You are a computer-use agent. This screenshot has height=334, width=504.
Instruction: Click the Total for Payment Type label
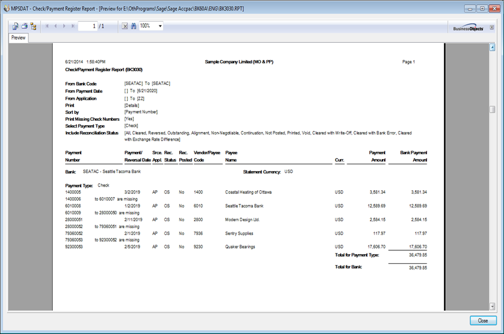[x=357, y=255]
